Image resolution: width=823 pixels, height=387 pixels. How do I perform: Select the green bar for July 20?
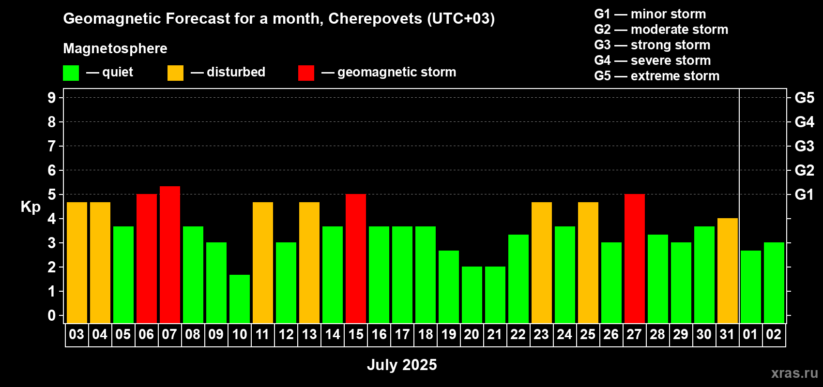[472, 295]
